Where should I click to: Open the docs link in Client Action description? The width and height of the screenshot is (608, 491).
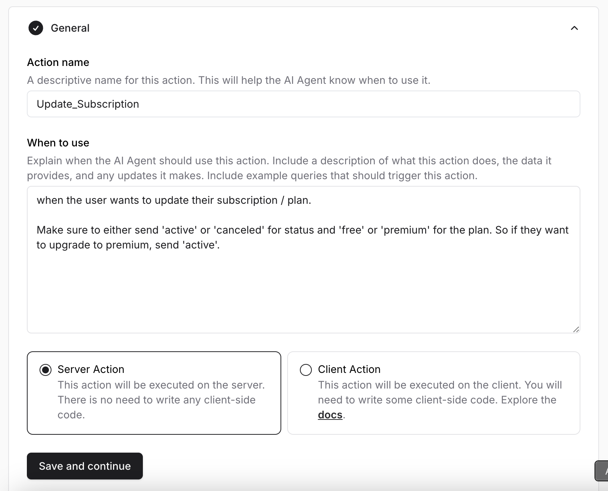[330, 415]
